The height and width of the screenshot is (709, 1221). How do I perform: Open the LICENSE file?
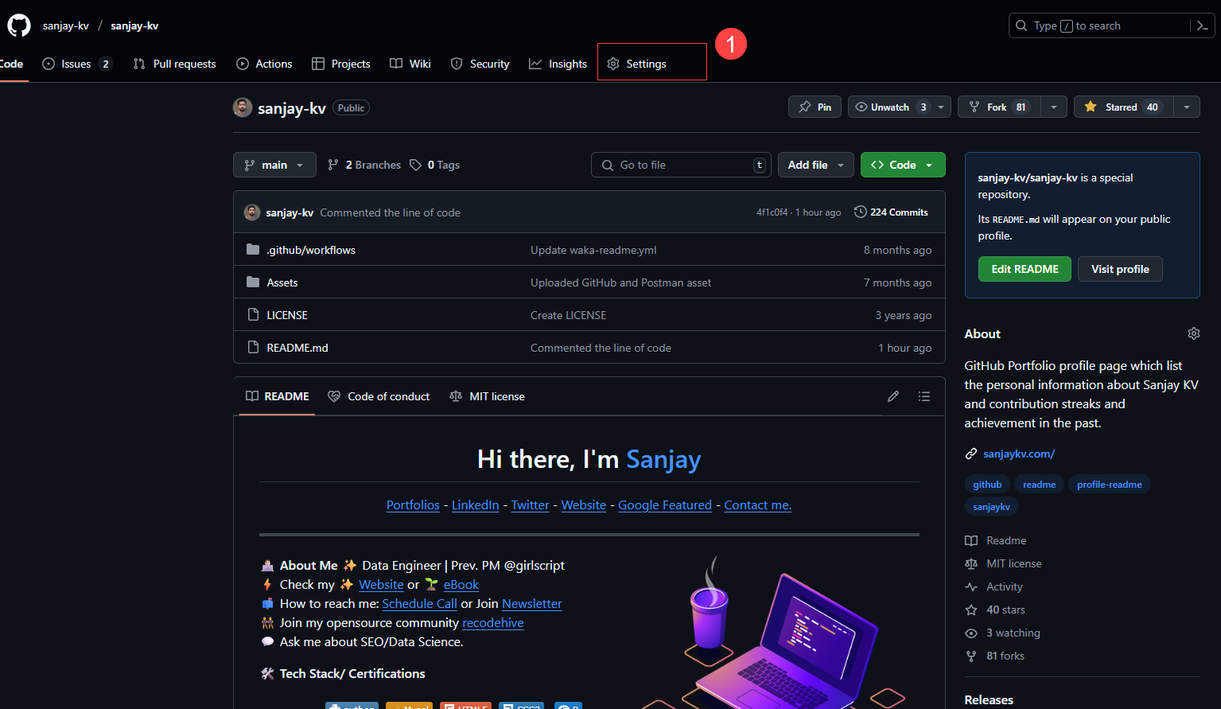pos(287,315)
